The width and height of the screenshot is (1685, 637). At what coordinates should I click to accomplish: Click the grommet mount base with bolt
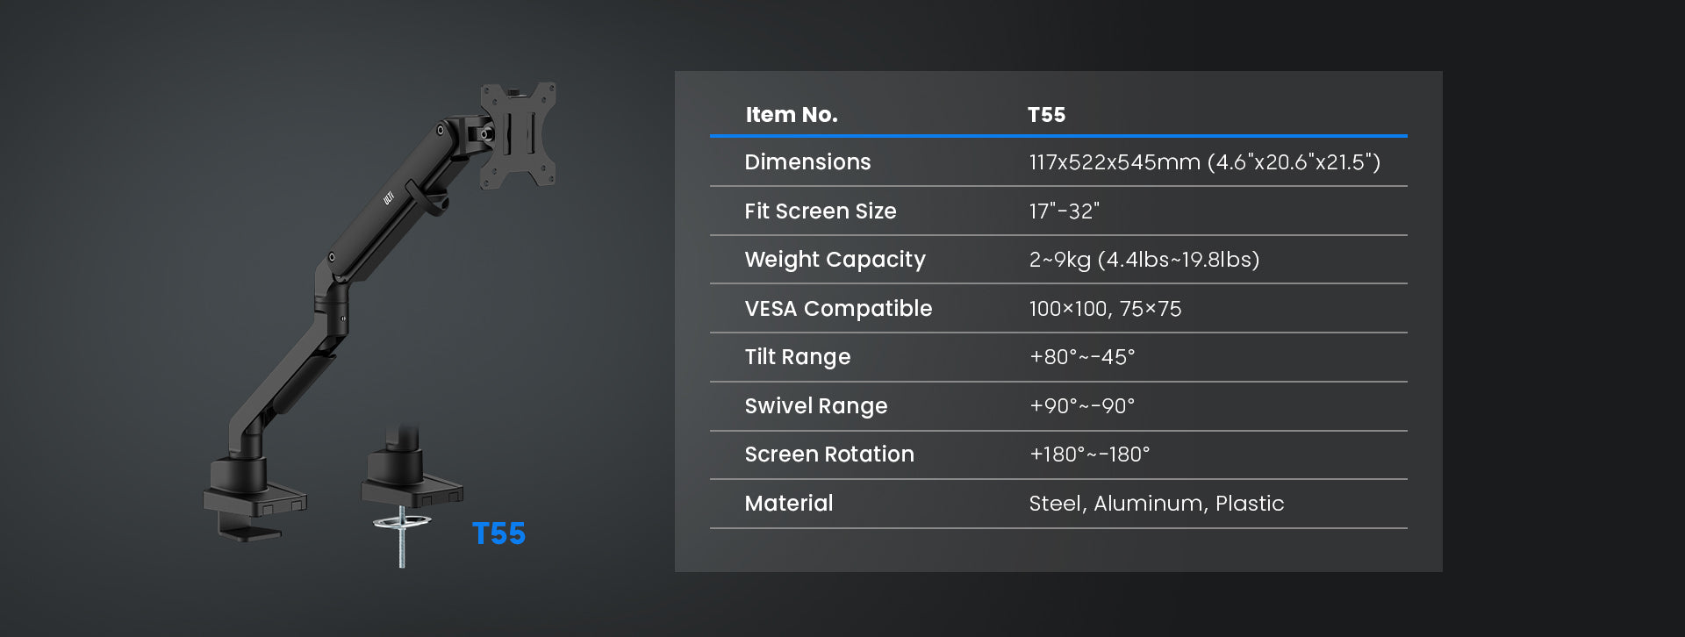click(409, 491)
